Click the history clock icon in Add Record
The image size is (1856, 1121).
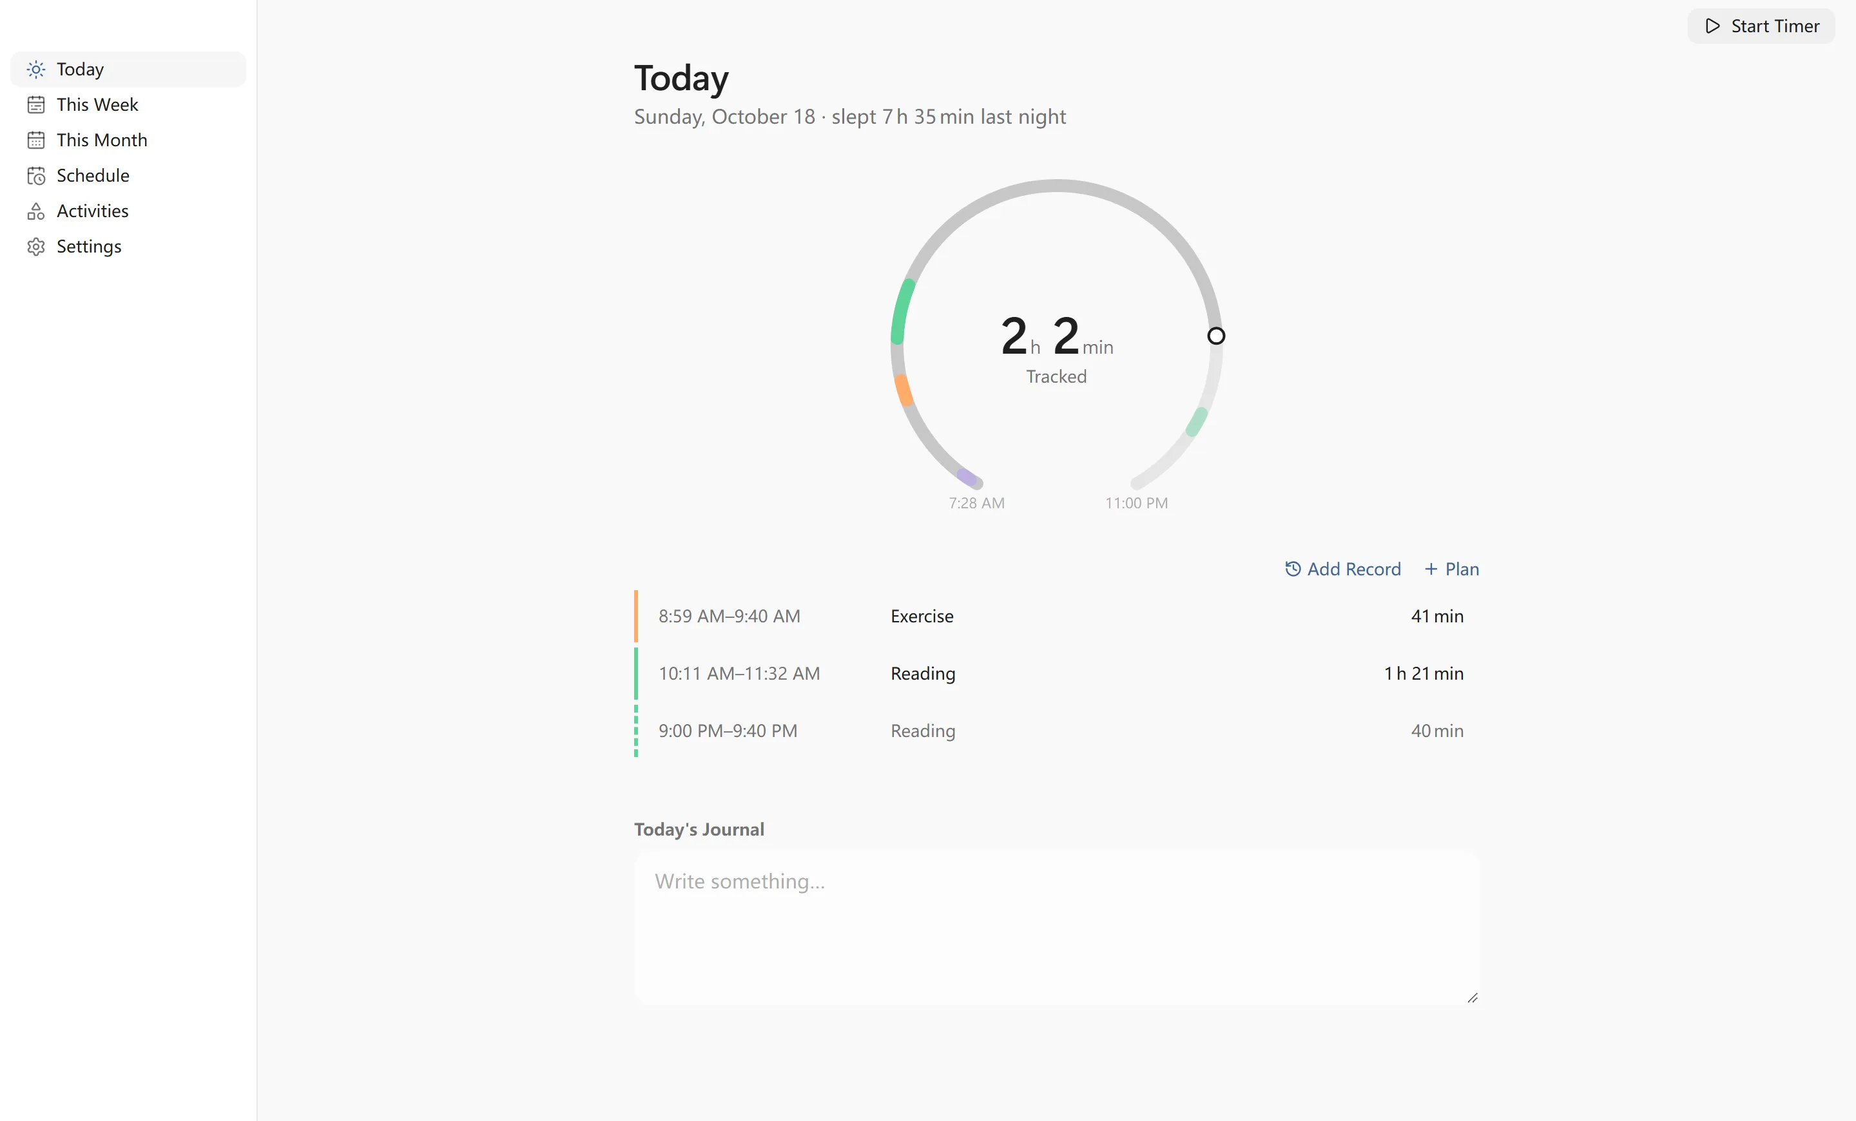(1293, 569)
